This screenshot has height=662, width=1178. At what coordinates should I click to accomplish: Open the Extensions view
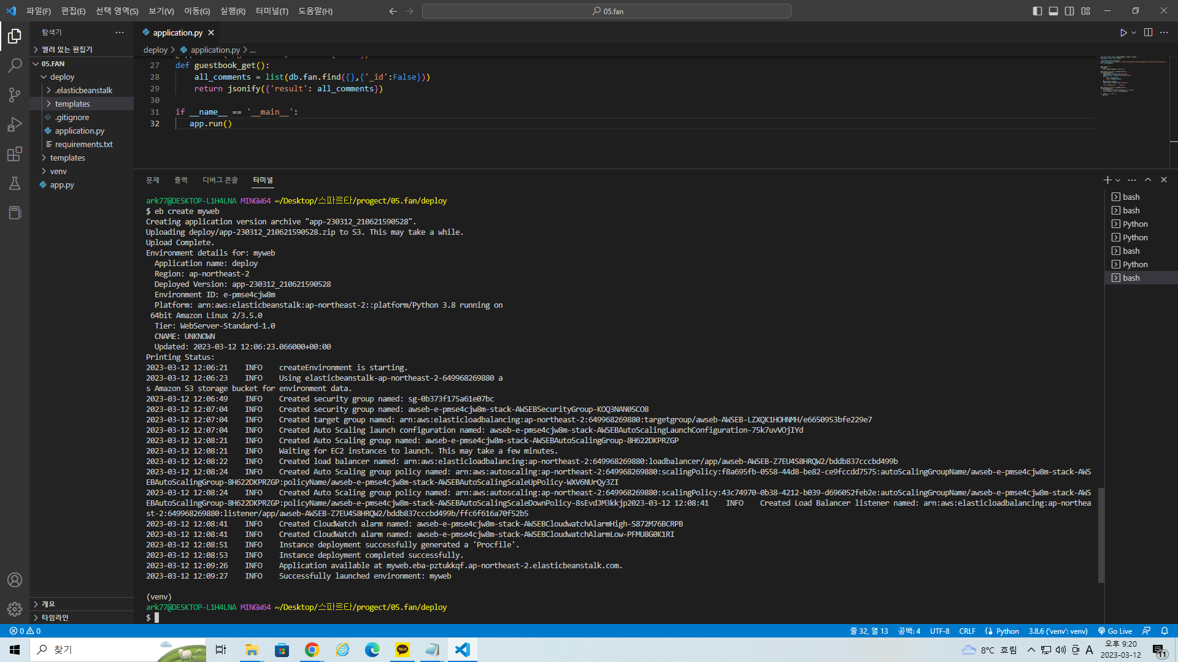coord(15,154)
